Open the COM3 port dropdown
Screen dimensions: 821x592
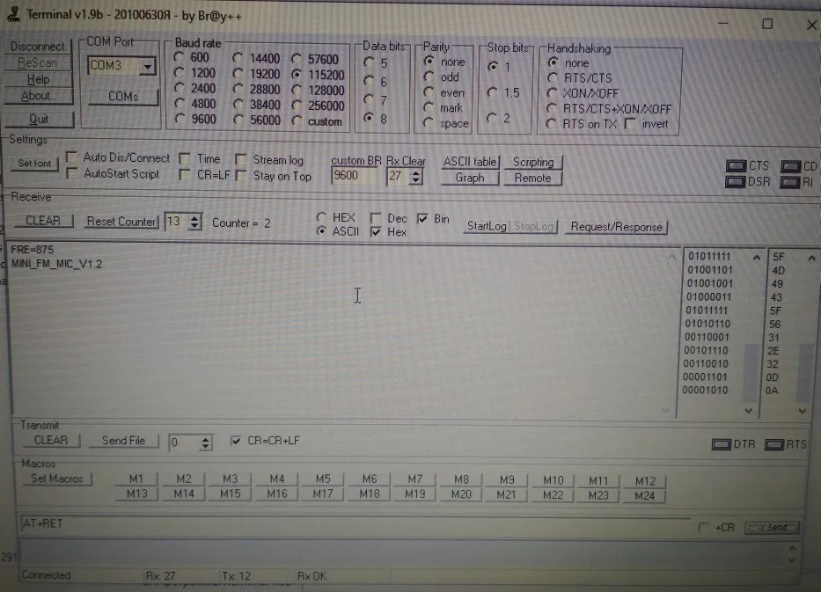148,67
